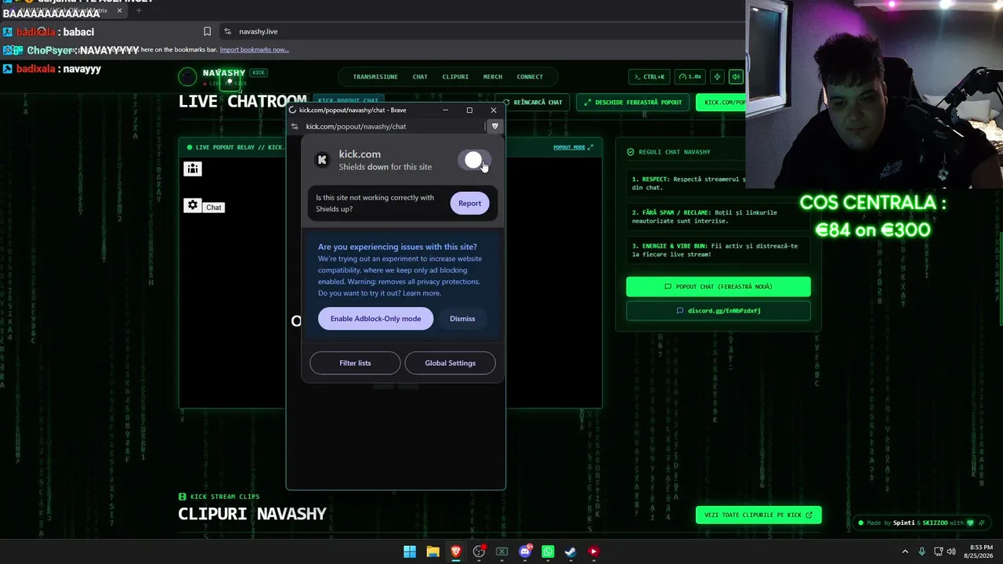Image resolution: width=1003 pixels, height=564 pixels.
Task: Maximize the Brave popout chat window
Action: coord(469,110)
